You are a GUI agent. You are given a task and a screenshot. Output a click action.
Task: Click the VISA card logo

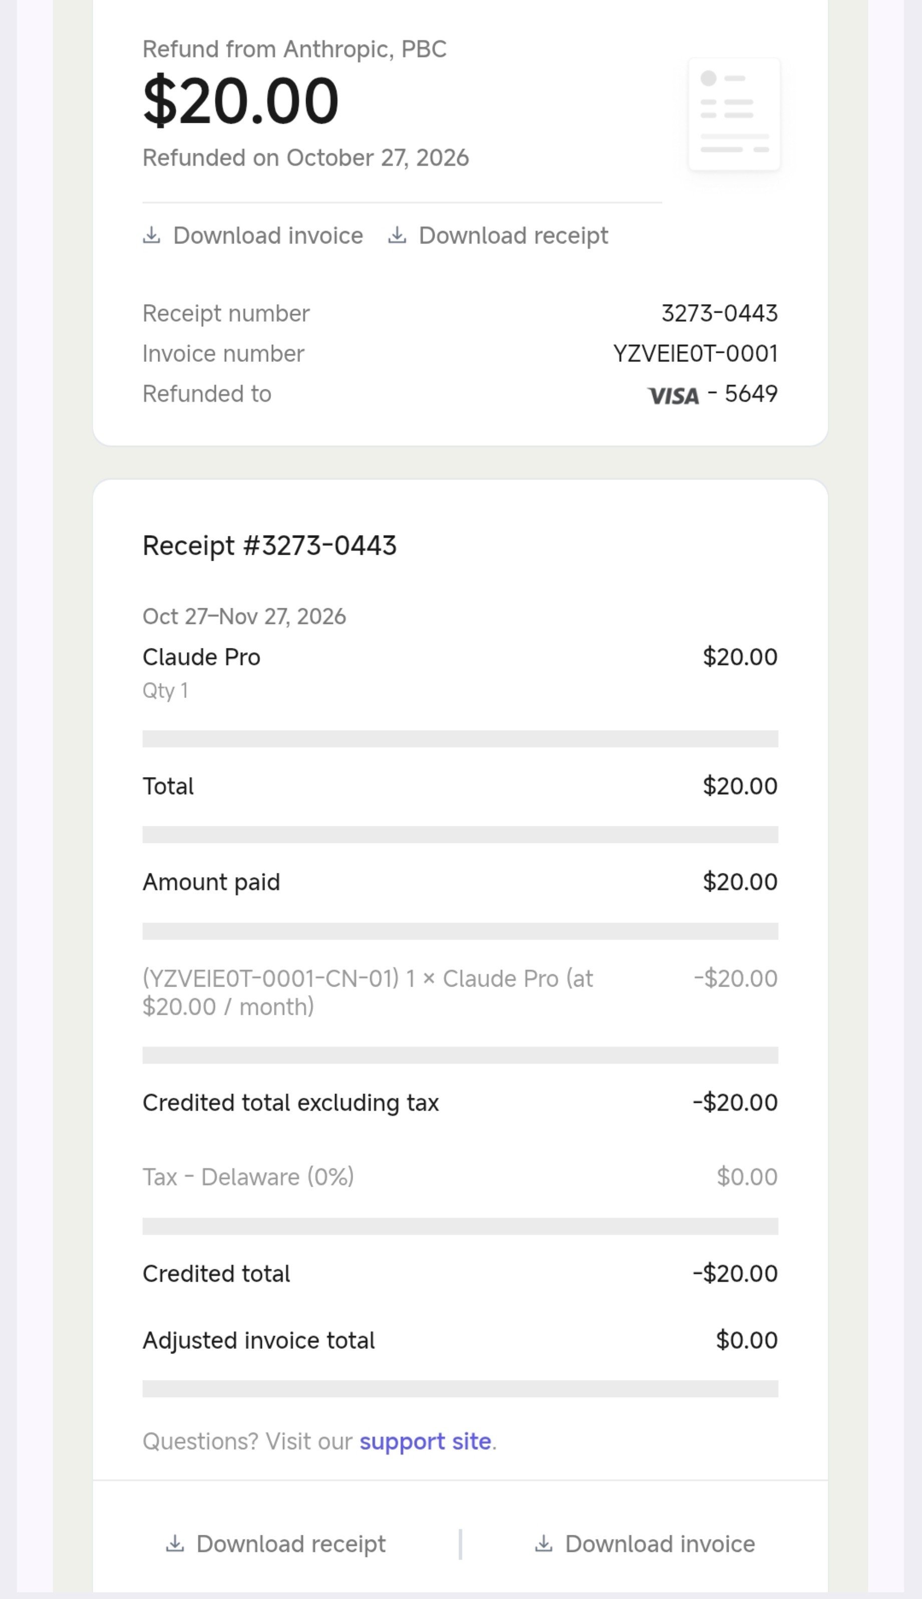pos(673,396)
